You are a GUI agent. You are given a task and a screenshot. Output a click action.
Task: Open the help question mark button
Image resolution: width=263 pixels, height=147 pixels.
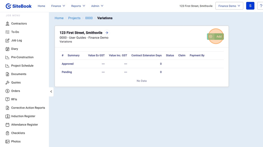(x=260, y=6)
